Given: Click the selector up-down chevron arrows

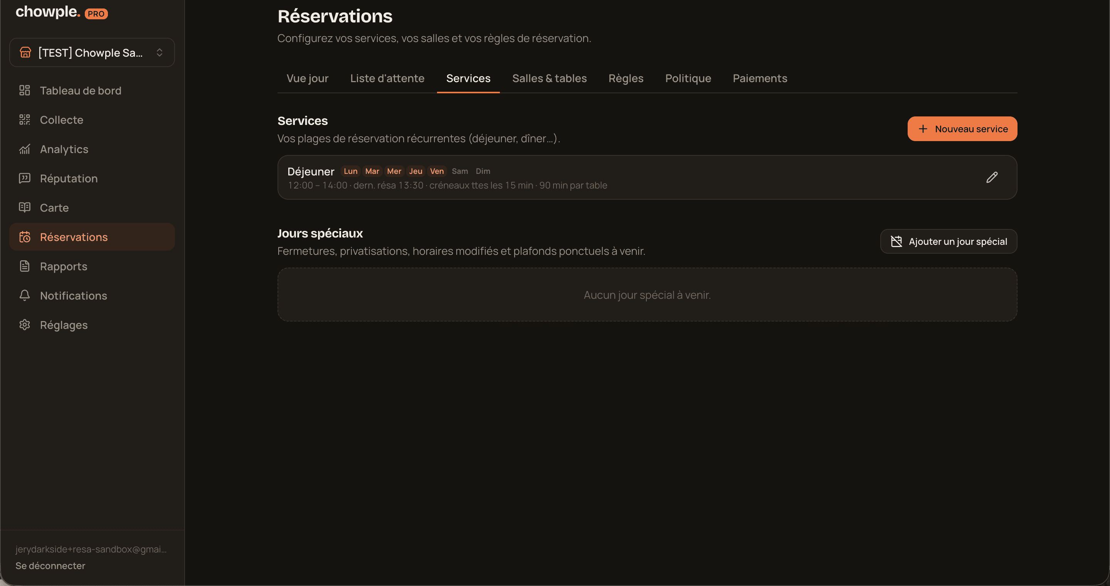Looking at the screenshot, I should point(160,52).
